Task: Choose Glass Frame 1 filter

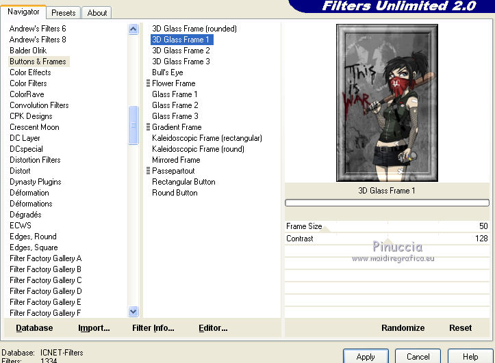Action: tap(175, 94)
